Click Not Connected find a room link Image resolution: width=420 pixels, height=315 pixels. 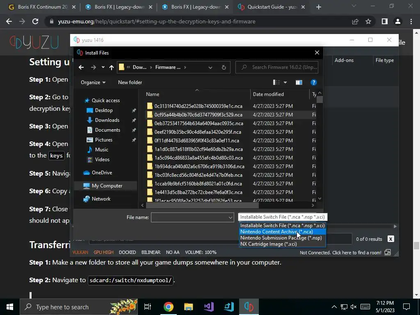340,253
